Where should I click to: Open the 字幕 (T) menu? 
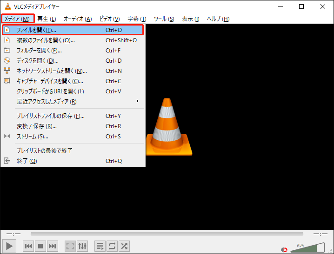(137, 19)
